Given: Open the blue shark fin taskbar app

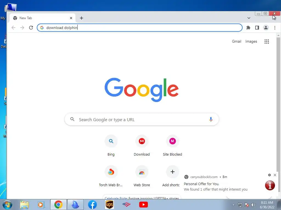Looking at the screenshot, I should (75, 205).
